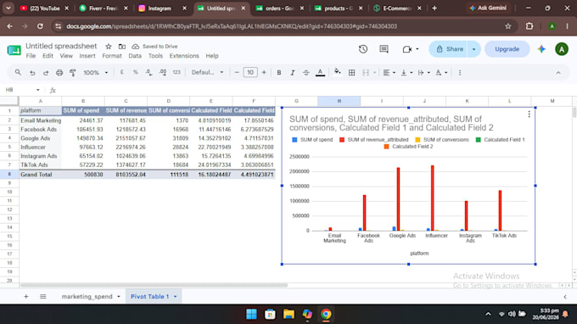Collapse the menus with the chevron
This screenshot has height=324, width=577.
(558, 73)
